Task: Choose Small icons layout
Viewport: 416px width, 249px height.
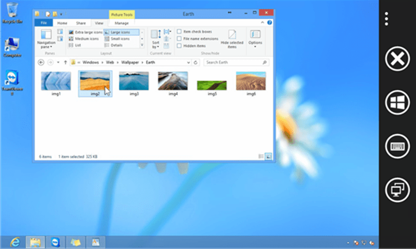Action: click(117, 39)
